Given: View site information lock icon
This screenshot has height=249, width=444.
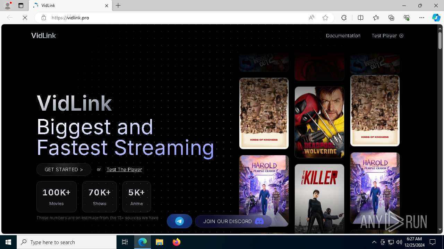Looking at the screenshot, I should (44, 18).
